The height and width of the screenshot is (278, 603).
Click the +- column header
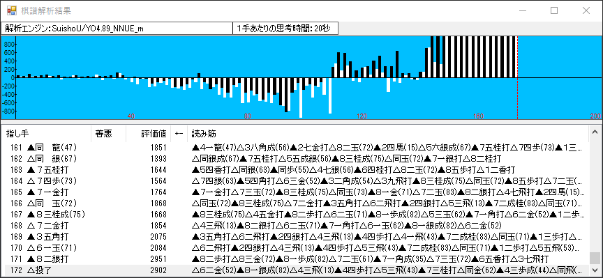(179, 134)
